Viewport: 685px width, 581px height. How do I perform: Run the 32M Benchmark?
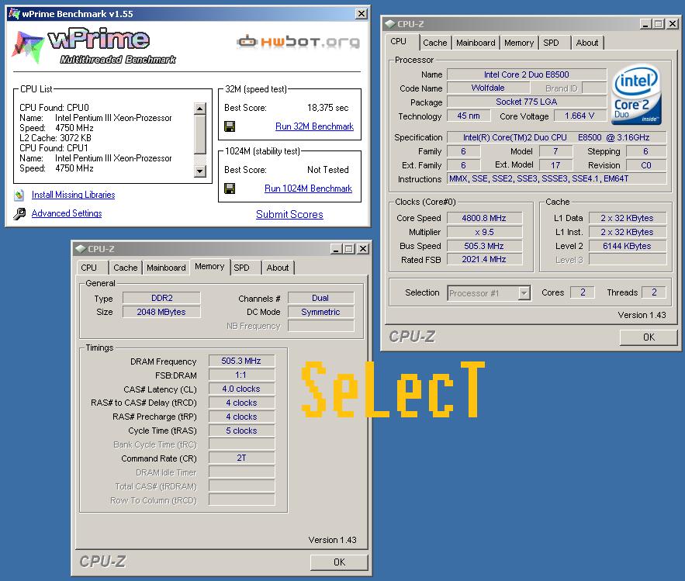(x=314, y=126)
